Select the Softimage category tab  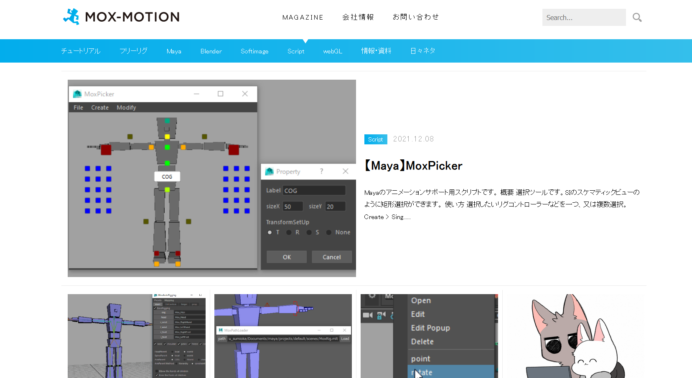254,51
